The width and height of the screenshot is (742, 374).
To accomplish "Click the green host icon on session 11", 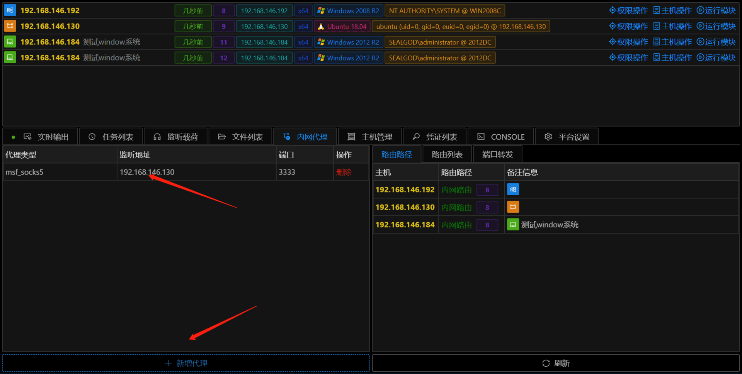I will (10, 42).
